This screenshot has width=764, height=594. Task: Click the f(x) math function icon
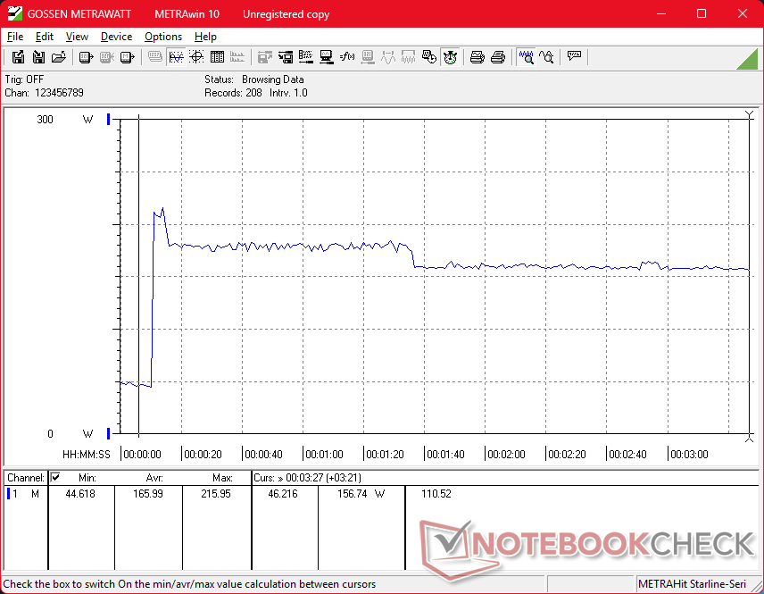click(347, 57)
